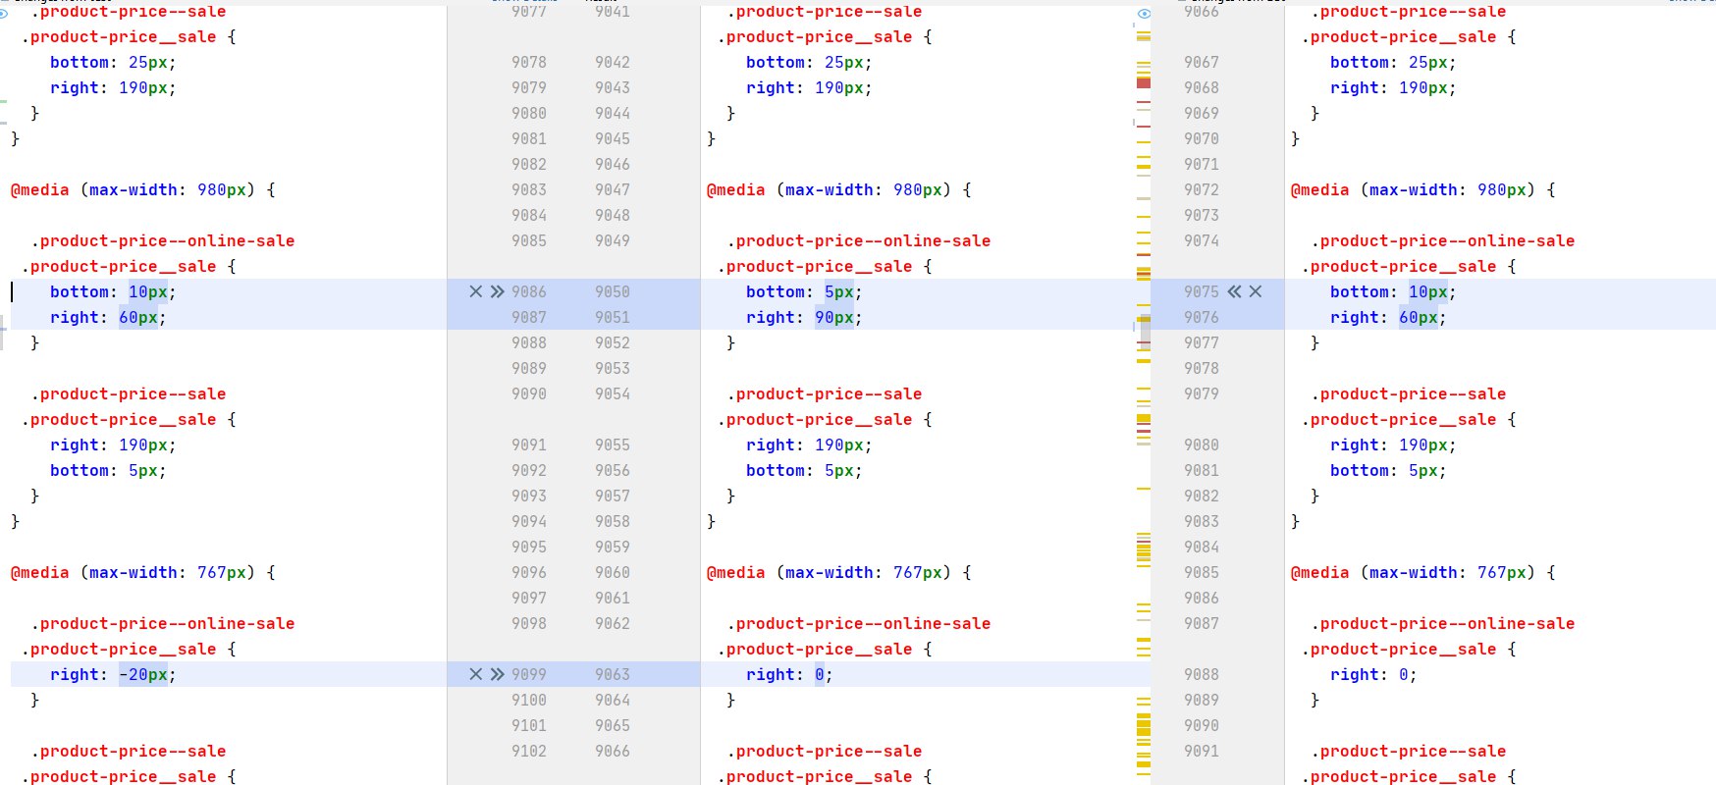The height and width of the screenshot is (785, 1716).
Task: Jump to the large red conflict marker in the stripe
Action: point(1144,82)
